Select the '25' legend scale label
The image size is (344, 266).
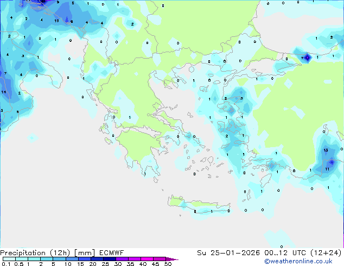point(105,264)
